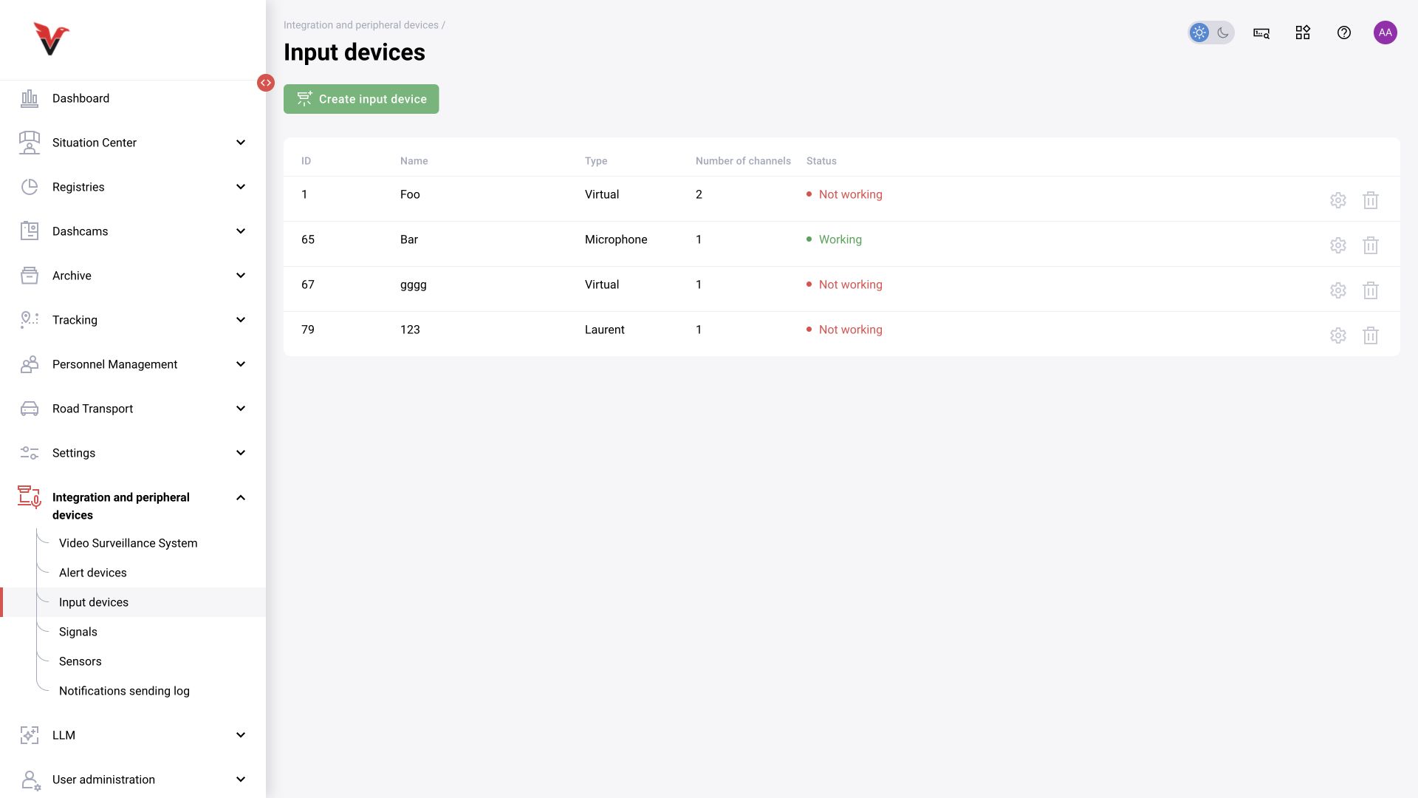Open settings for device 123
This screenshot has height=798, width=1418.
click(1337, 335)
